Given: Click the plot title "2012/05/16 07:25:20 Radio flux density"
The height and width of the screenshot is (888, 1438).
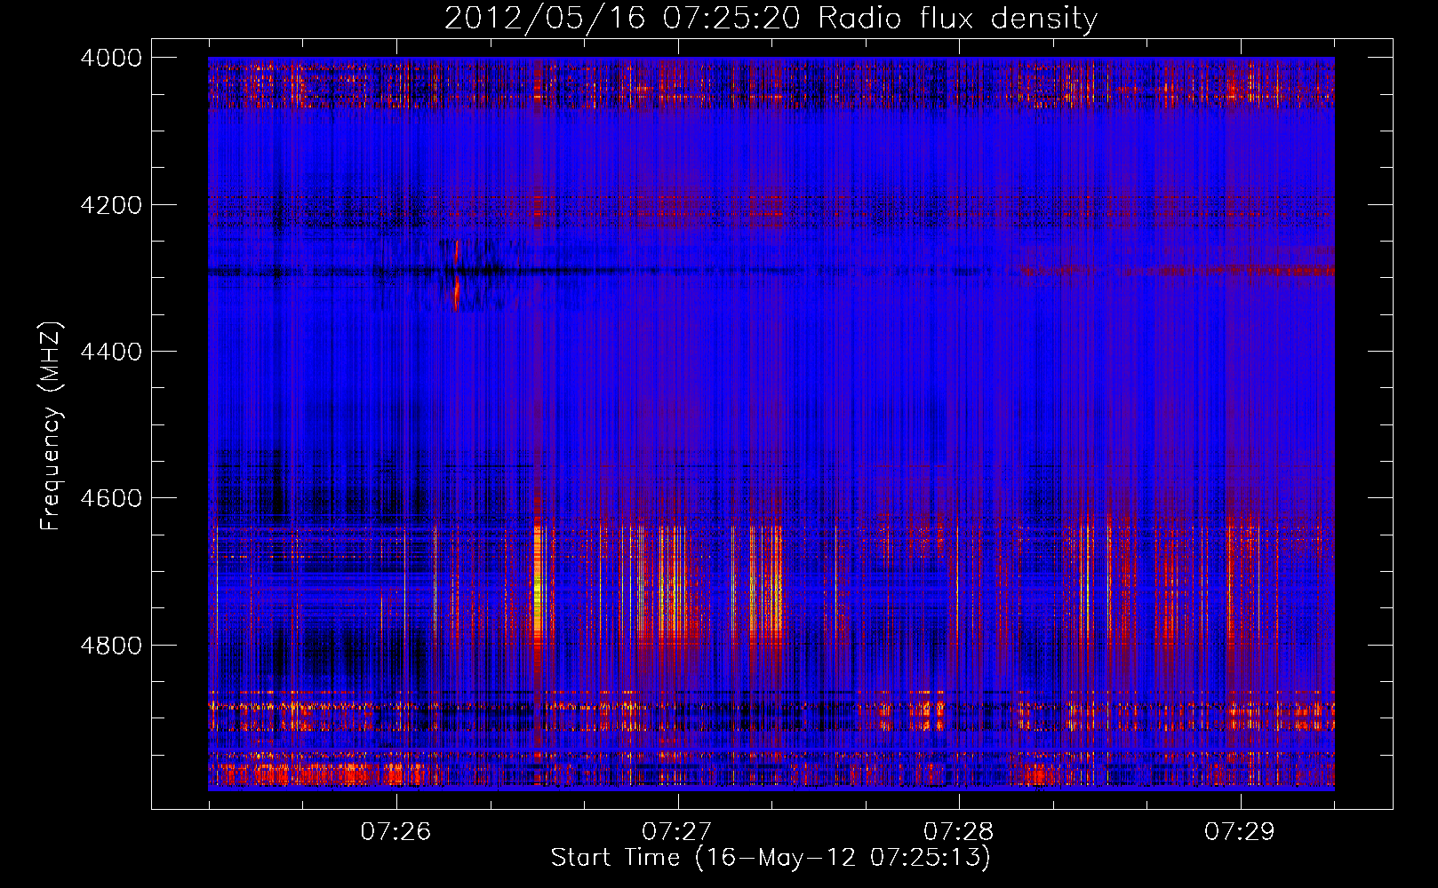Looking at the screenshot, I should 771,19.
